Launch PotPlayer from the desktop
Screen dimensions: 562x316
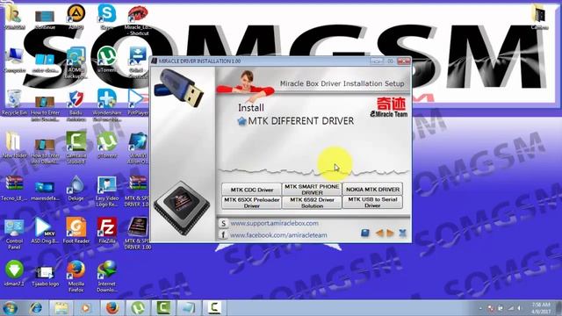click(137, 103)
